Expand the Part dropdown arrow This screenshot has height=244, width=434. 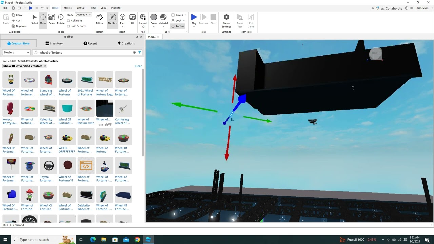coord(122,27)
